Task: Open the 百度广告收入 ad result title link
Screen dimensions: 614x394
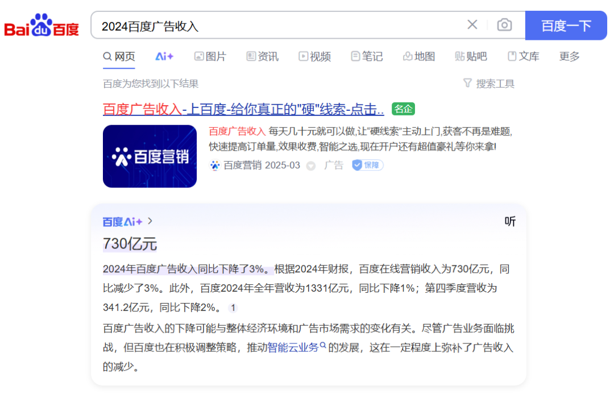Action: click(243, 109)
